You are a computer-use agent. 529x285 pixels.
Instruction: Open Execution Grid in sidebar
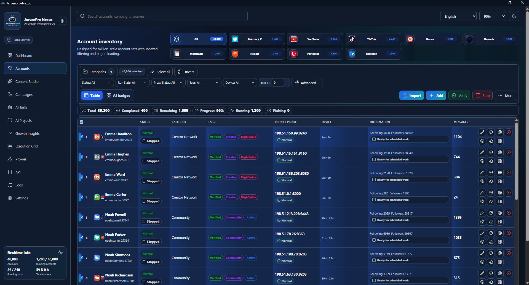pyautogui.click(x=35, y=146)
